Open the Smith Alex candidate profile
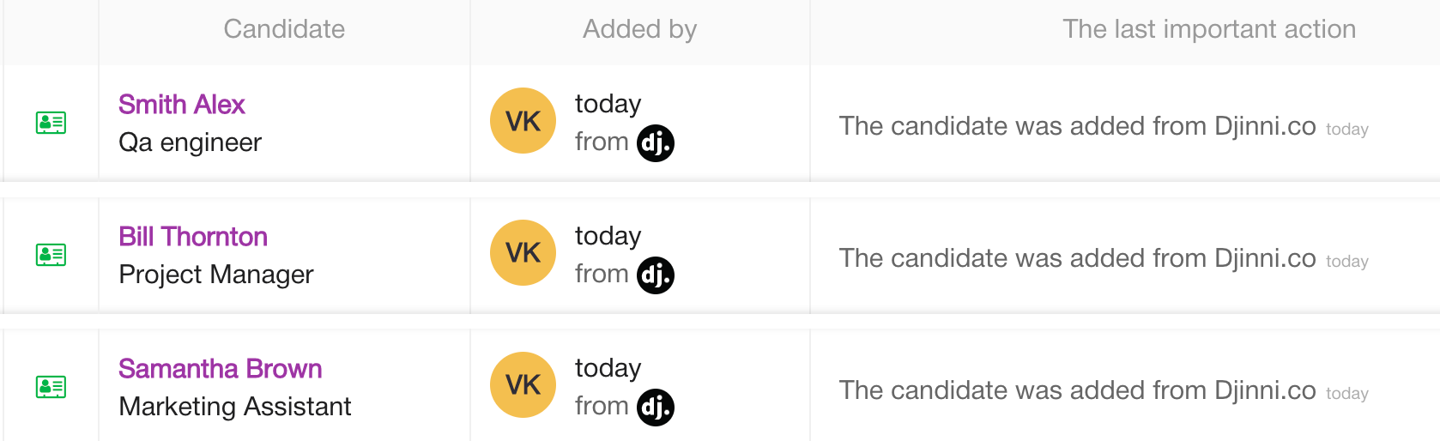Screen dimensions: 1440x441 (x=182, y=105)
